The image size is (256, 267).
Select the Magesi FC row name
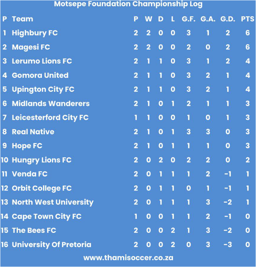point(31,47)
